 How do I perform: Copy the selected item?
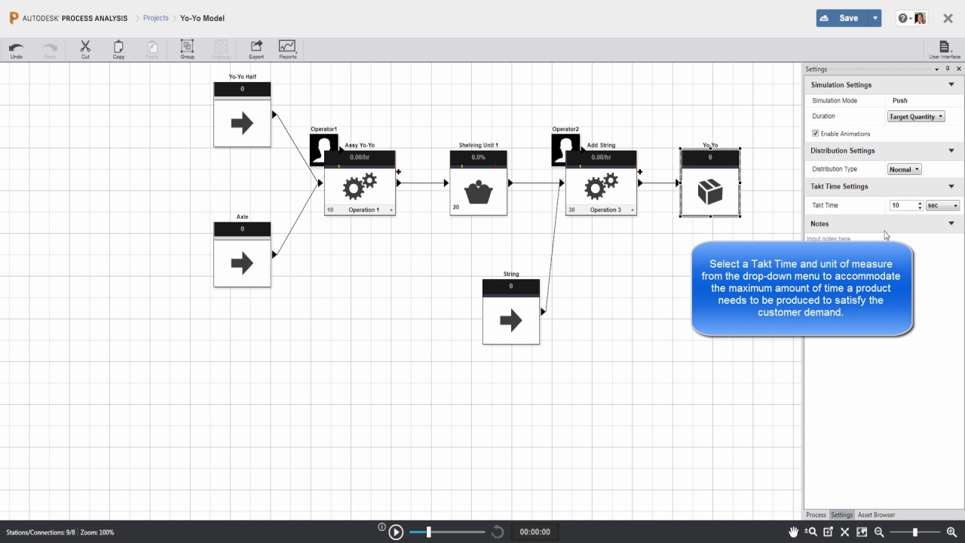[118, 50]
